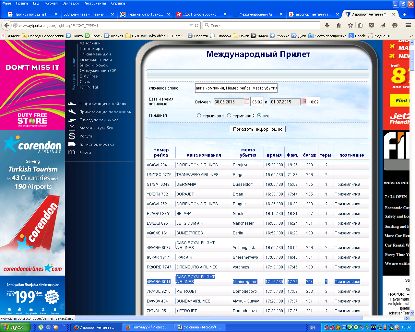Click Duty Free Store banner ad
The height and width of the screenshot is (332, 415).
pos(32,85)
